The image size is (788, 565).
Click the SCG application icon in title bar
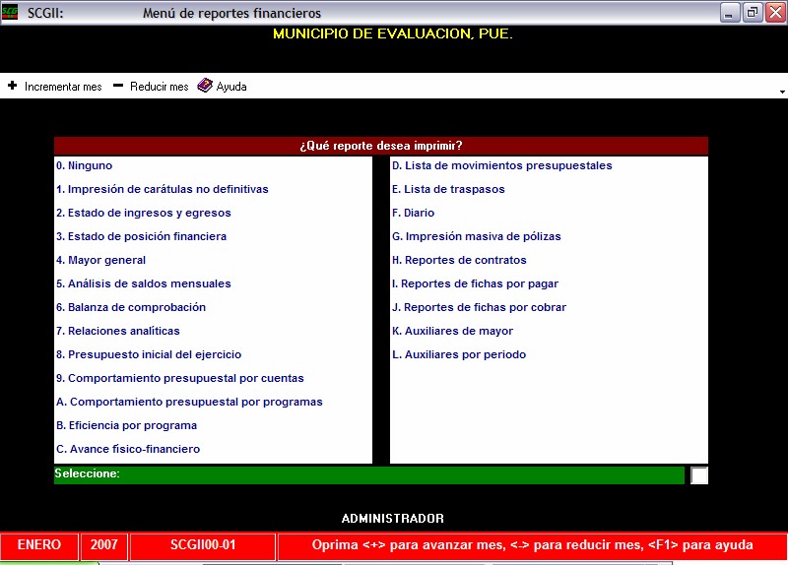coord(10,12)
